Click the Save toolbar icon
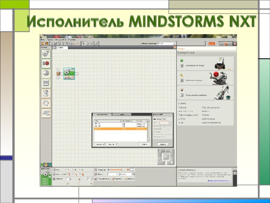Image resolution: width=270 pixels, height=203 pixels. point(59,44)
